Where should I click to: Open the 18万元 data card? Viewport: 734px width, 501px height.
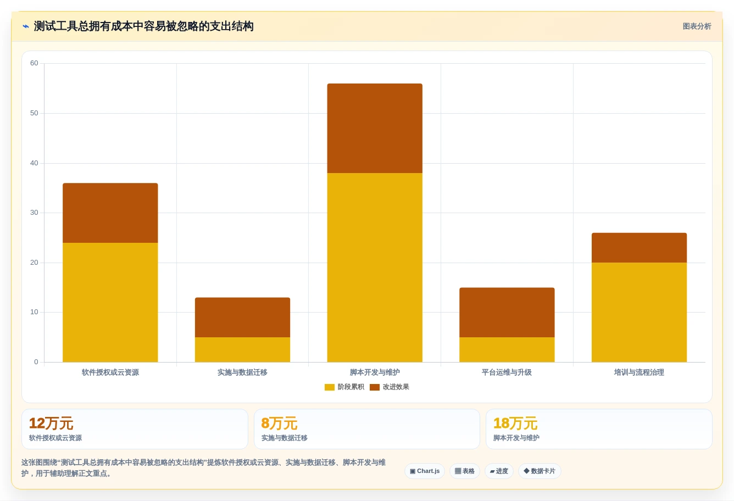(599, 429)
